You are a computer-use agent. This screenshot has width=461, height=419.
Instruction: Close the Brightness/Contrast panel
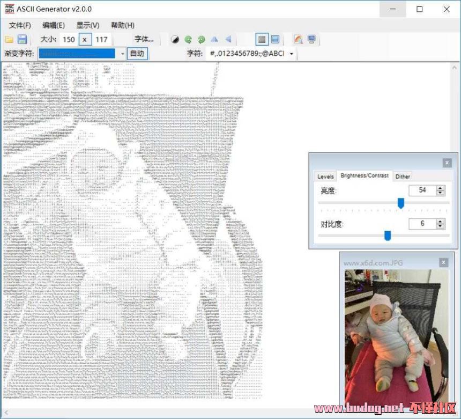(x=447, y=163)
